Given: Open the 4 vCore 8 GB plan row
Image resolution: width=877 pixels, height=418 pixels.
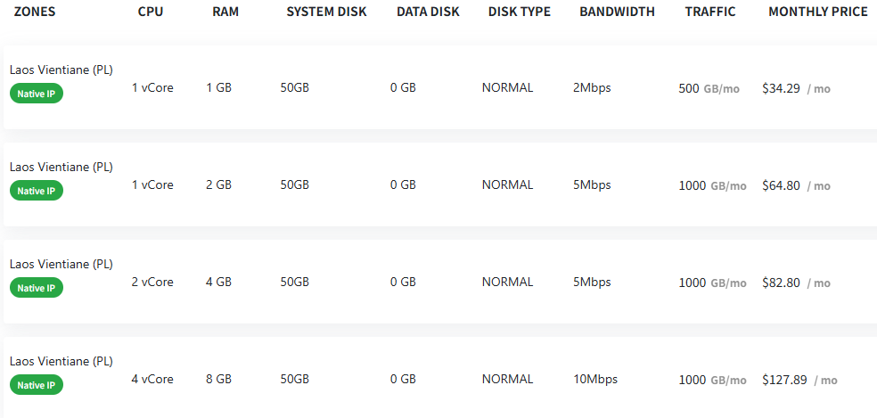Looking at the screenshot, I should point(440,378).
